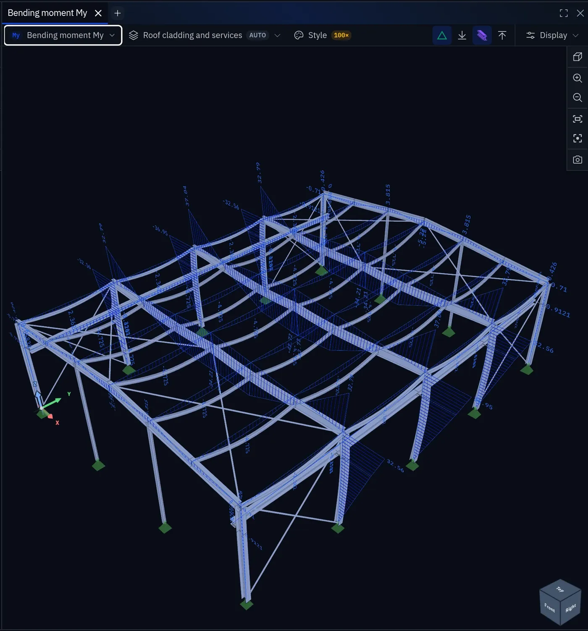Toggle the upward arrow reactions display
The image size is (588, 631).
click(x=502, y=35)
